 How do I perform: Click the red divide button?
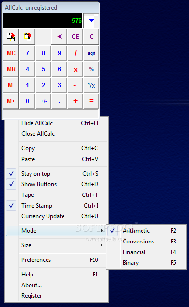click(75, 53)
